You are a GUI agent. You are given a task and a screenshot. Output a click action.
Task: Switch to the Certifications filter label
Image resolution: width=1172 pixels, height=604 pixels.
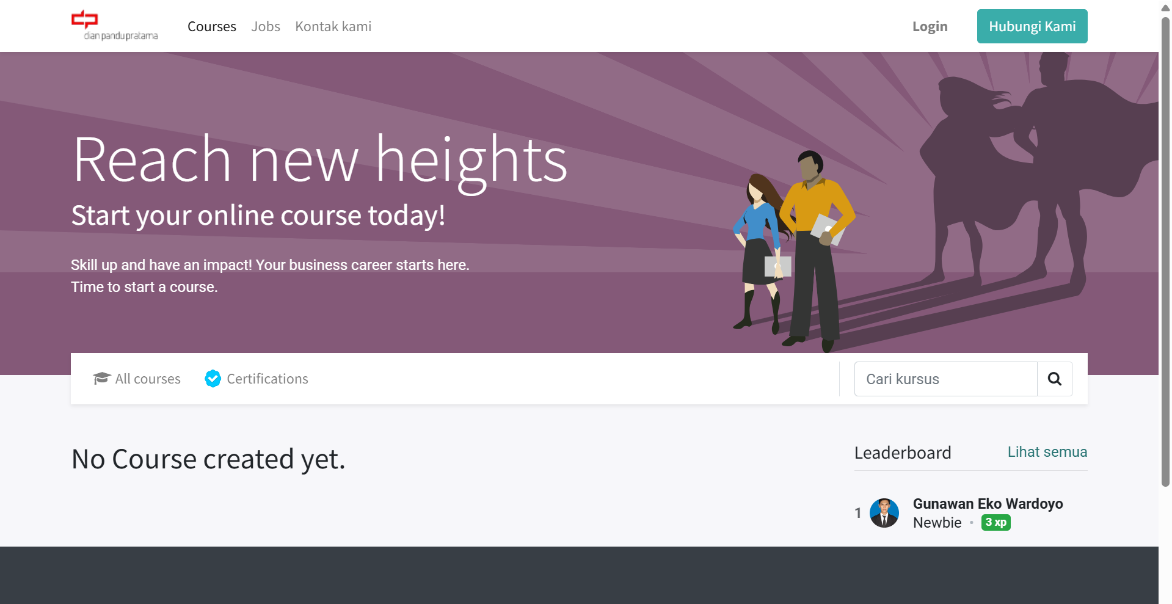tap(268, 379)
